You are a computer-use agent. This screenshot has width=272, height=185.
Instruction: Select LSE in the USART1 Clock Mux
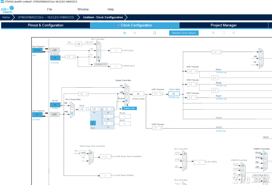(265, 168)
